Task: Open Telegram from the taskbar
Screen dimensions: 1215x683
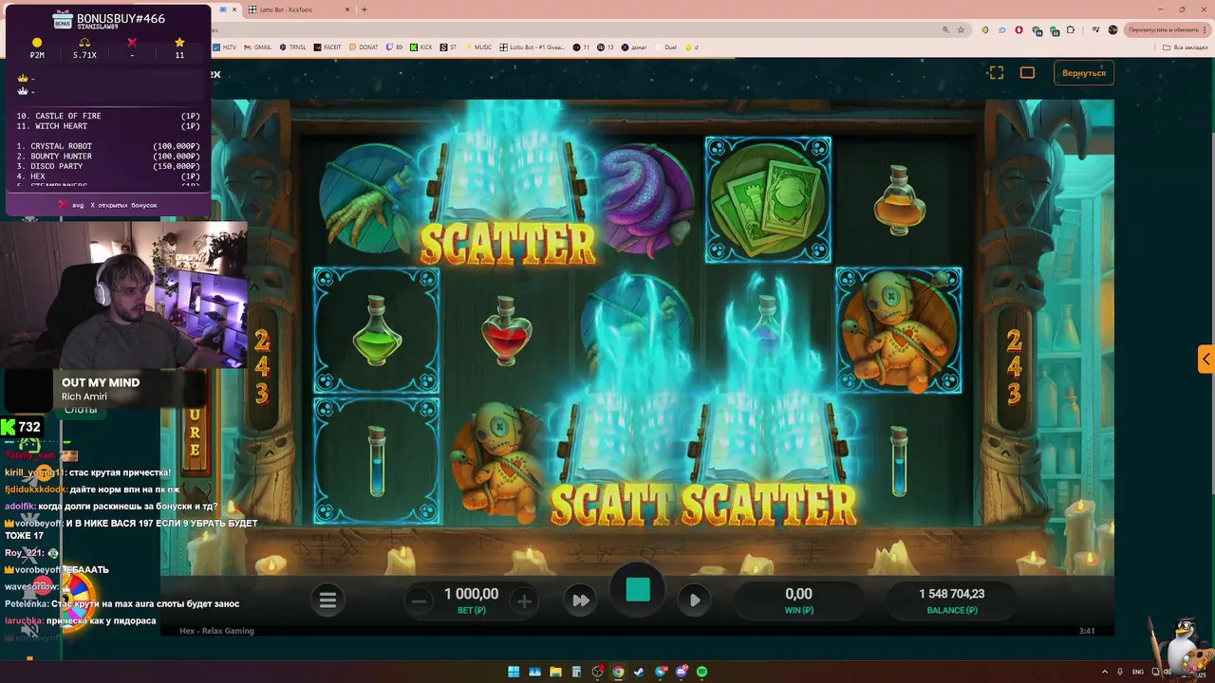Action: (x=660, y=672)
